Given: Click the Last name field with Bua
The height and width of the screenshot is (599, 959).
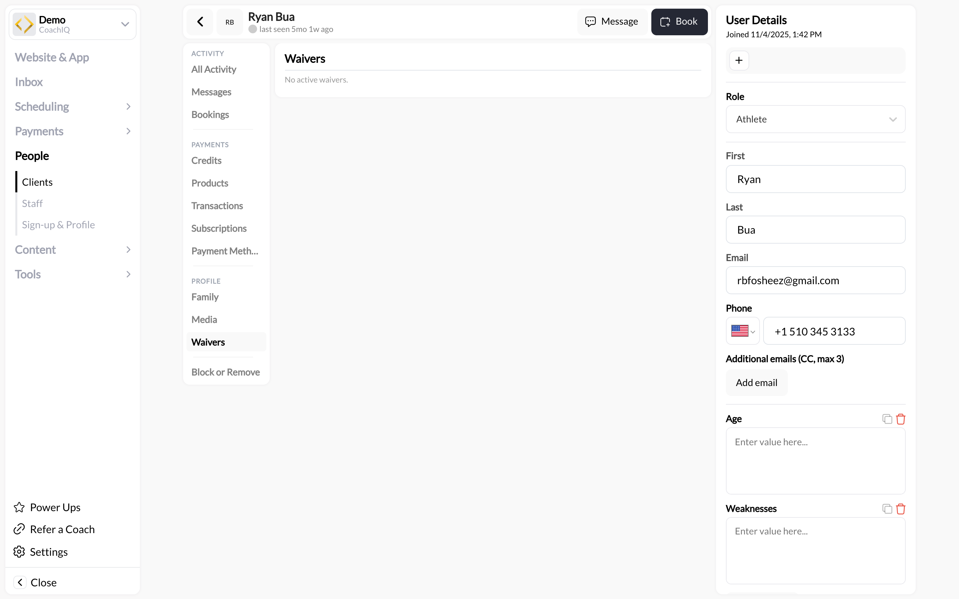Looking at the screenshot, I should pyautogui.click(x=815, y=230).
